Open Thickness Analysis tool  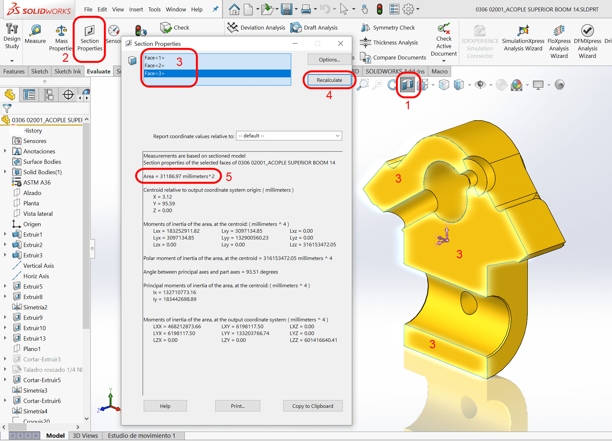(x=389, y=43)
